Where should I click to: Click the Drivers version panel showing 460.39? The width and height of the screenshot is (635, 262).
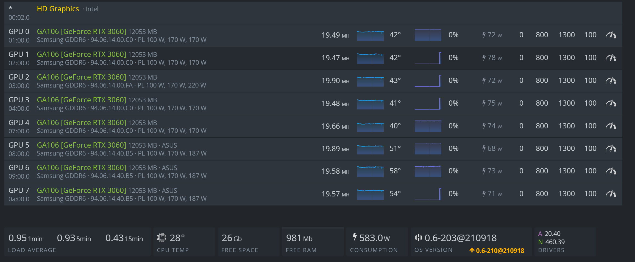click(x=565, y=242)
